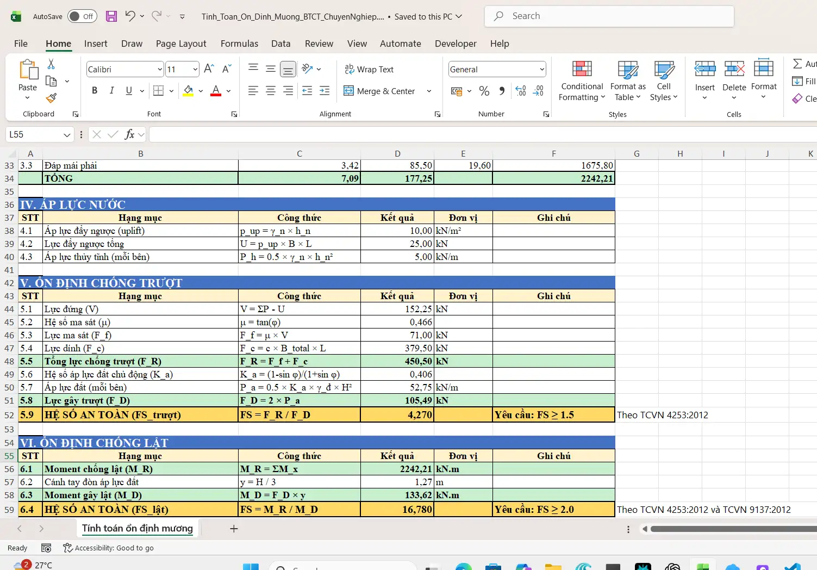
Task: Click the AutoSum sigma icon
Action: (x=797, y=64)
